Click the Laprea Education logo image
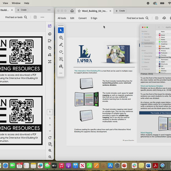 tap(85, 54)
